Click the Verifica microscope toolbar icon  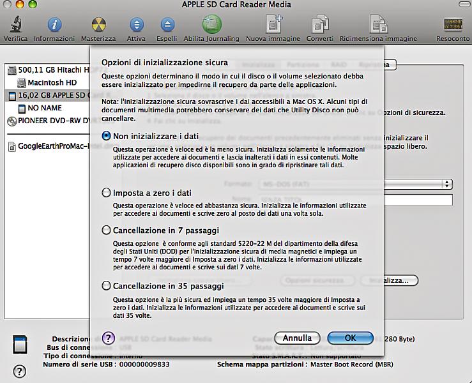[16, 24]
